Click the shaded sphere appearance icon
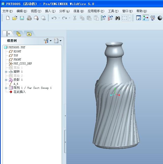This screenshot has height=164, width=163. (x=160, y=18)
